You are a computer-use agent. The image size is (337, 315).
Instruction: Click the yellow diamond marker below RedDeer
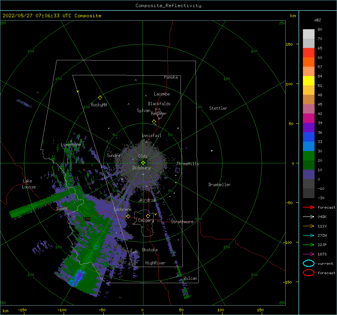coord(154,121)
